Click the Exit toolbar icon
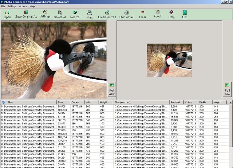 pos(185,12)
